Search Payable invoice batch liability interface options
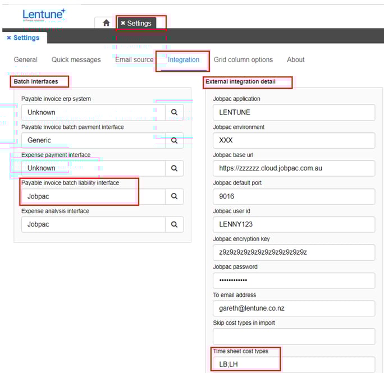The image size is (384, 373). [174, 196]
